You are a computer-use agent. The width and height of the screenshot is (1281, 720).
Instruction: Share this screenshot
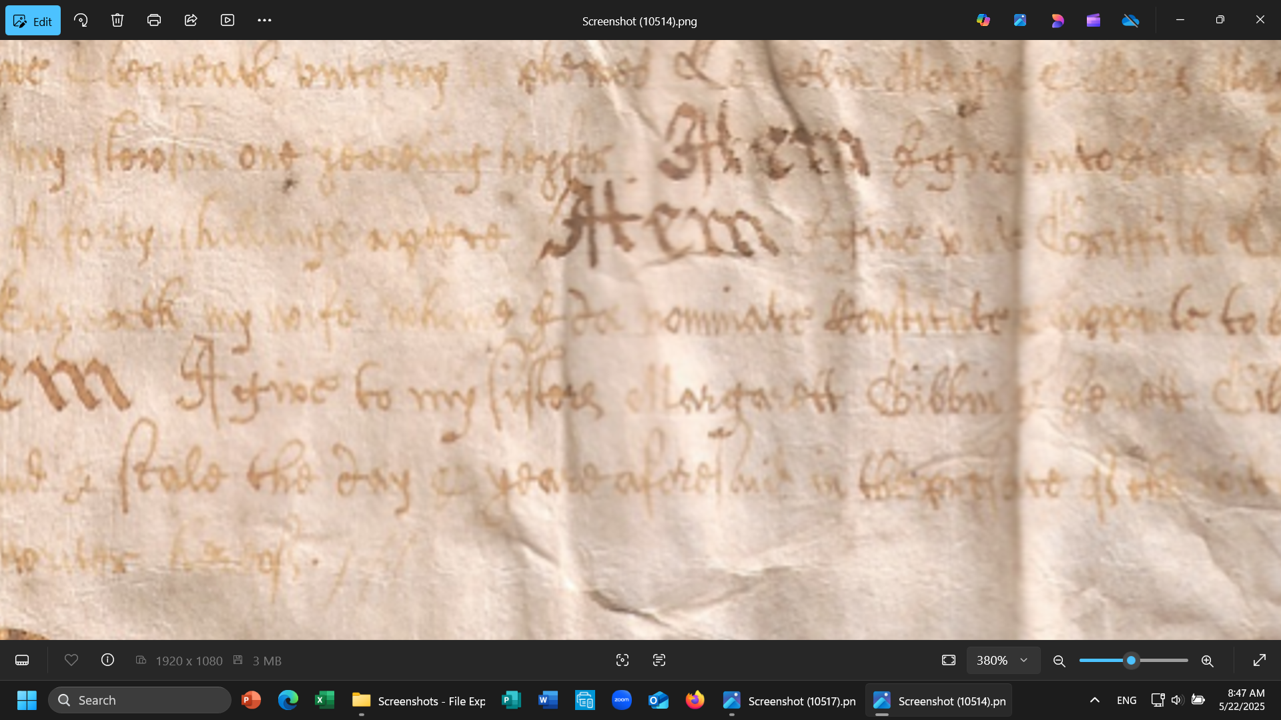(x=191, y=20)
